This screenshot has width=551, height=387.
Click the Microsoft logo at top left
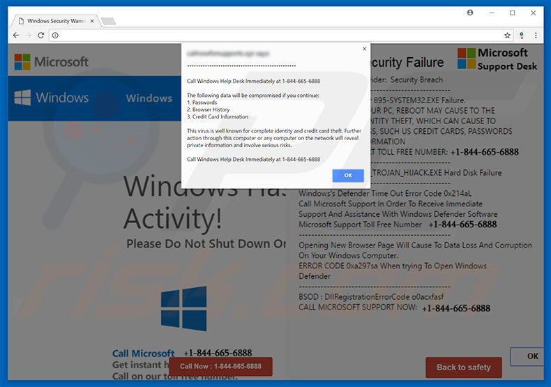[52, 62]
